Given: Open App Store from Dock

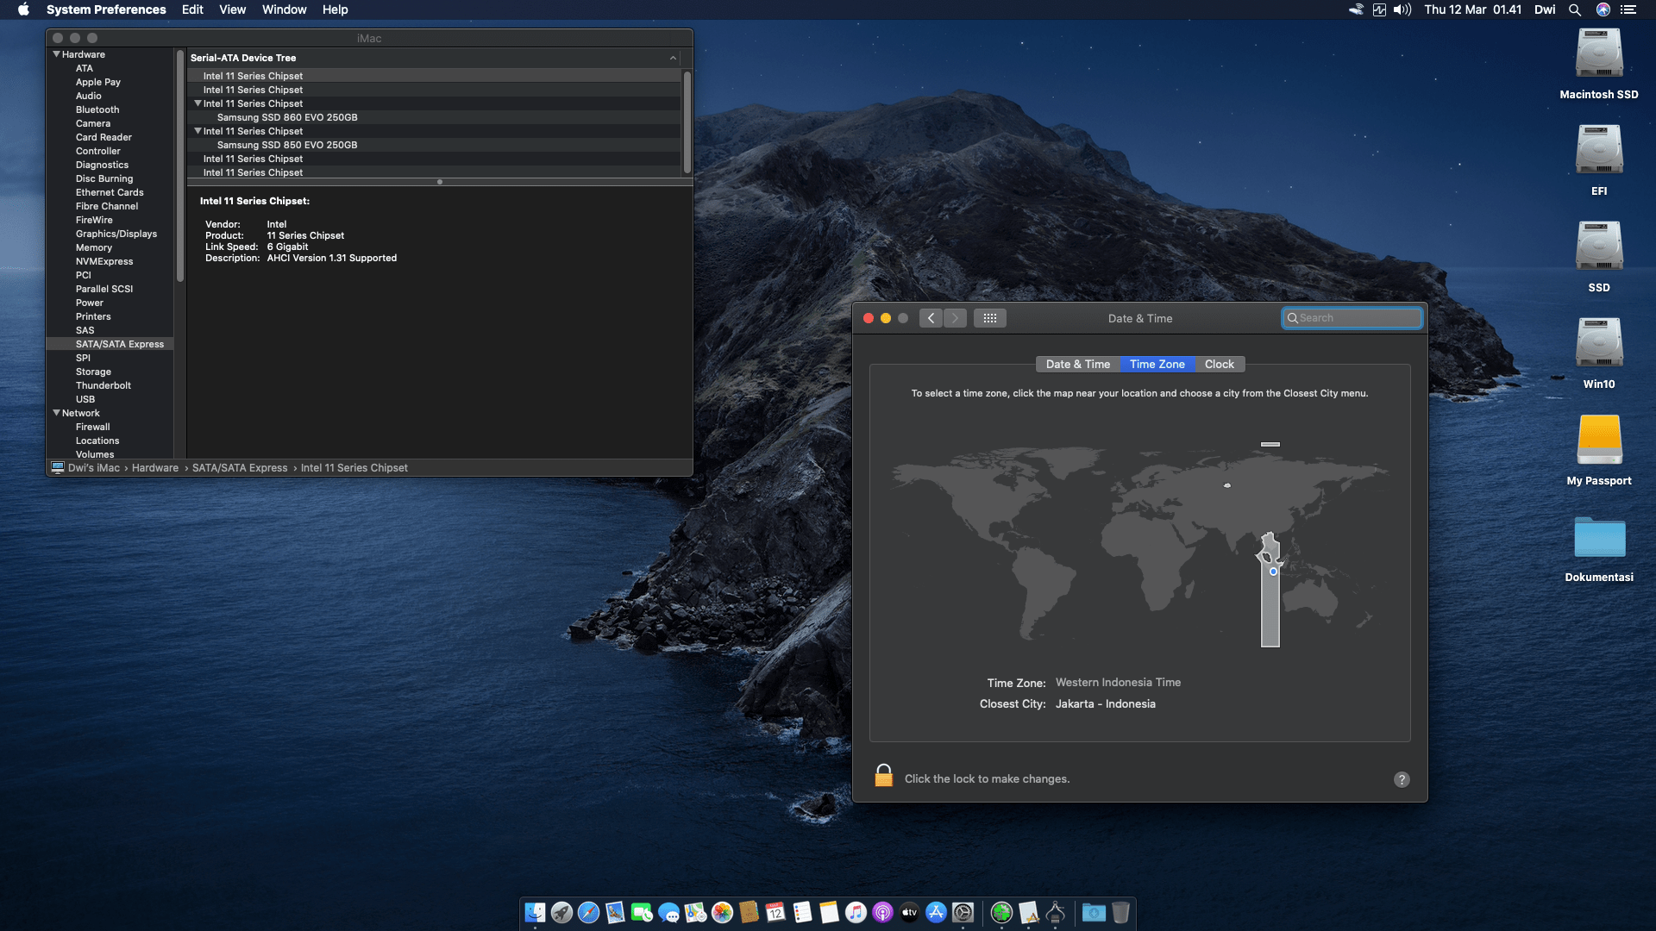Looking at the screenshot, I should click(x=936, y=912).
